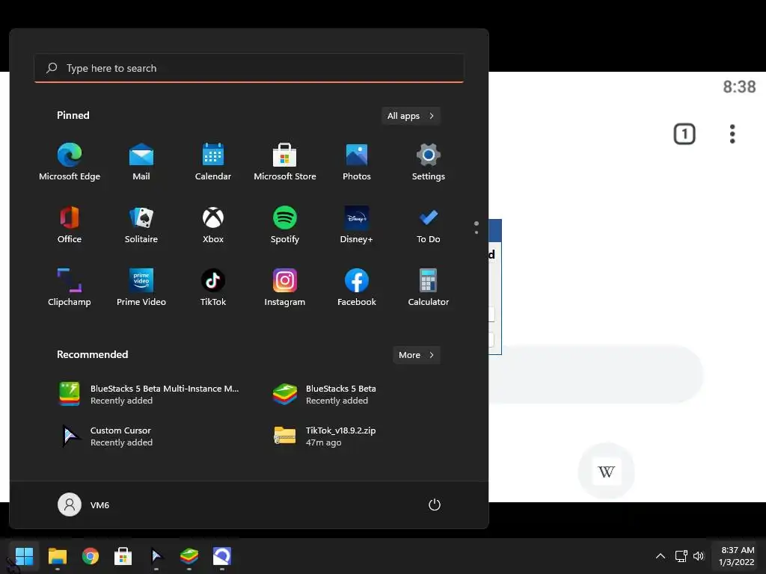
Task: Open Spotify
Action: pyautogui.click(x=285, y=225)
